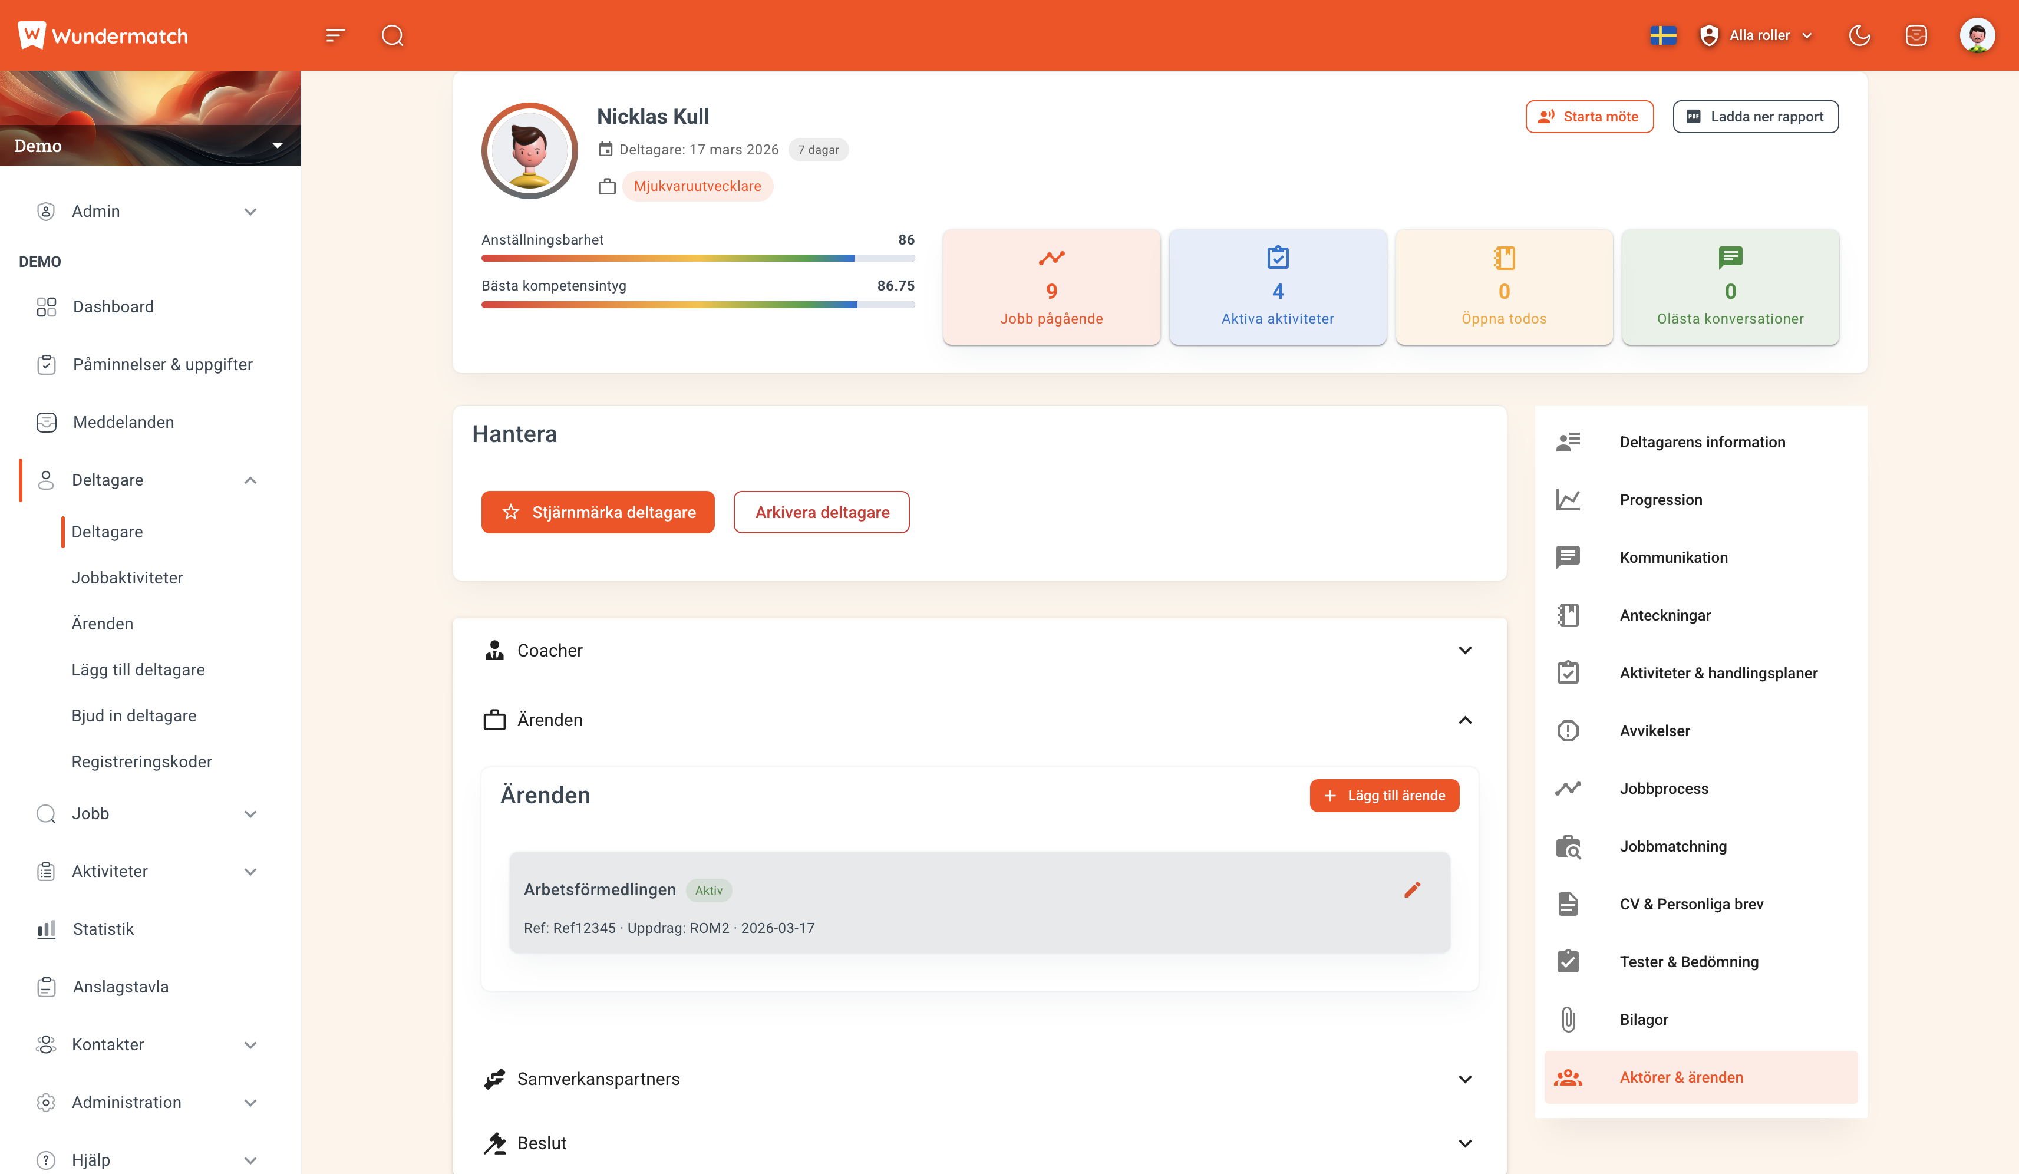Viewport: 2019px width, 1174px height.
Task: Open the search icon in the top bar
Action: (x=392, y=35)
